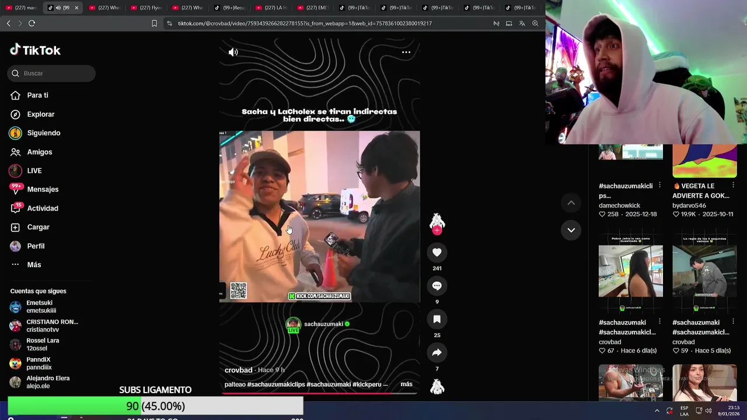Open Alejandro Elera followed account
747x420 pixels.
coord(47,382)
